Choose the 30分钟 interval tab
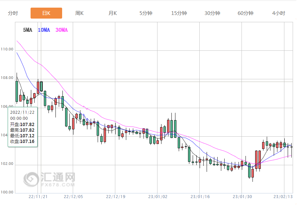This screenshot has width=298, height=211. tap(212, 13)
